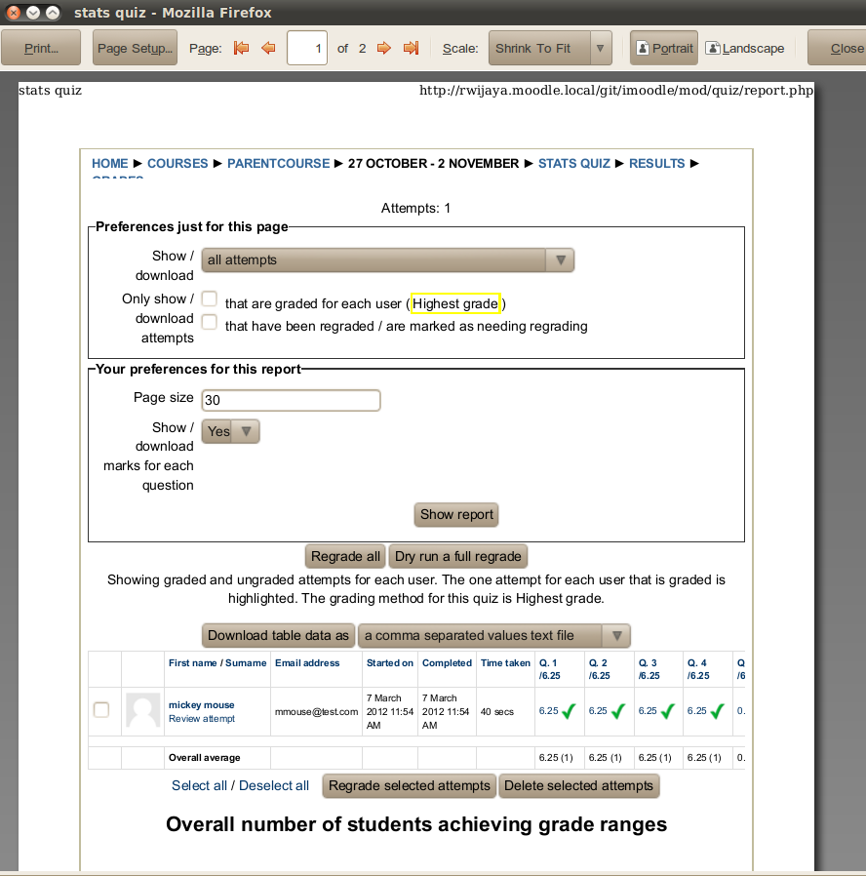This screenshot has width=866, height=876.
Task: Click Regrade selected attempts button
Action: tap(410, 786)
